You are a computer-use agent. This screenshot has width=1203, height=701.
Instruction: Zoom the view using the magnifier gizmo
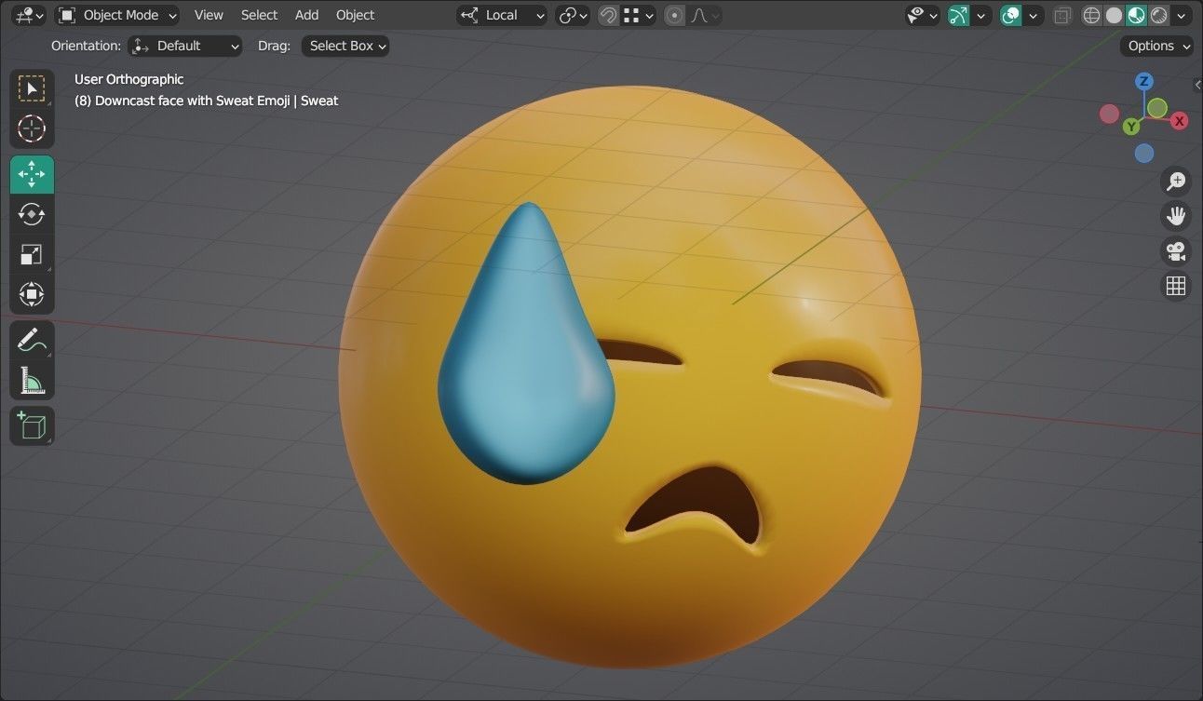pyautogui.click(x=1176, y=181)
